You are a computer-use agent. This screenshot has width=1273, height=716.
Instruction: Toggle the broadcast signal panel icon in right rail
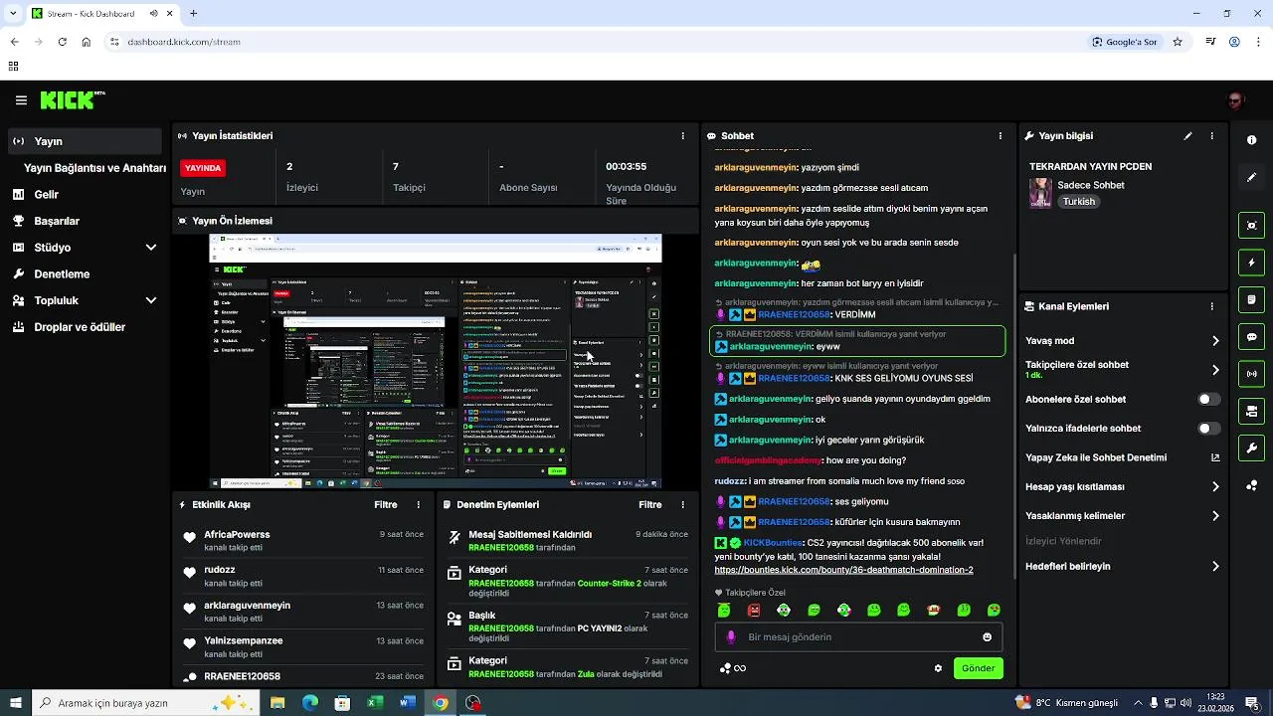point(1251,374)
